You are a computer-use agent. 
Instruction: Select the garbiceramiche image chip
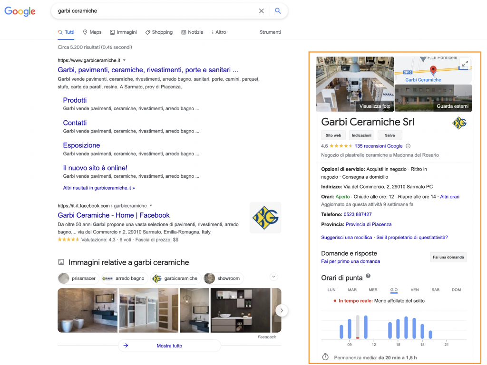176,279
